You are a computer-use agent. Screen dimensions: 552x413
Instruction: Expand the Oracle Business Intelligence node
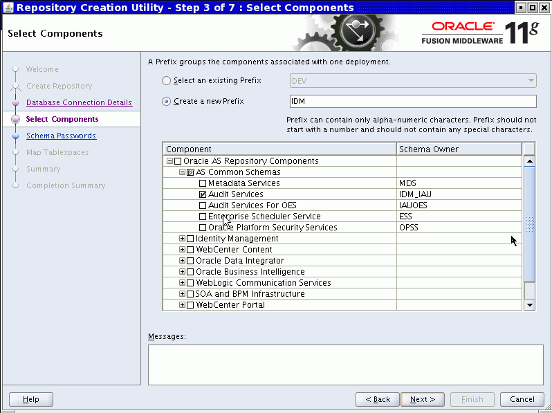point(182,271)
